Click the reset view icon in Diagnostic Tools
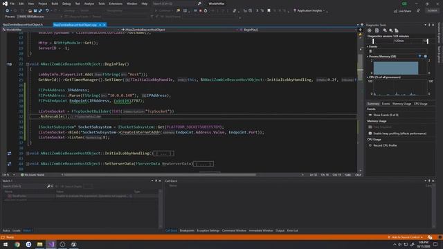This screenshot has height=249, width=443. (x=397, y=30)
